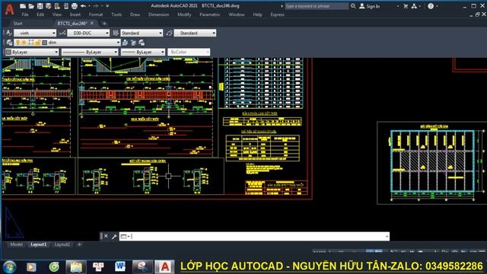This screenshot has height=274, width=487.
Task: Open the ByLayer linetype dropdown
Action: point(116,53)
